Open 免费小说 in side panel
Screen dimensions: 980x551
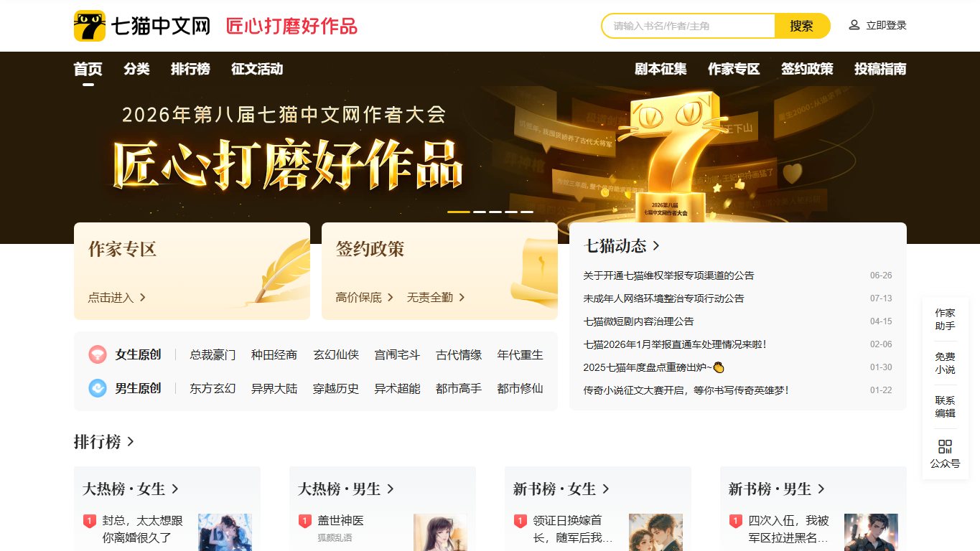[x=945, y=363]
